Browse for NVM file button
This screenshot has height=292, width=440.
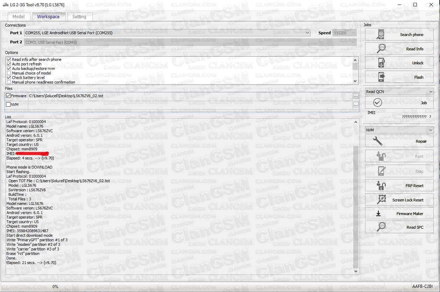coord(356,105)
